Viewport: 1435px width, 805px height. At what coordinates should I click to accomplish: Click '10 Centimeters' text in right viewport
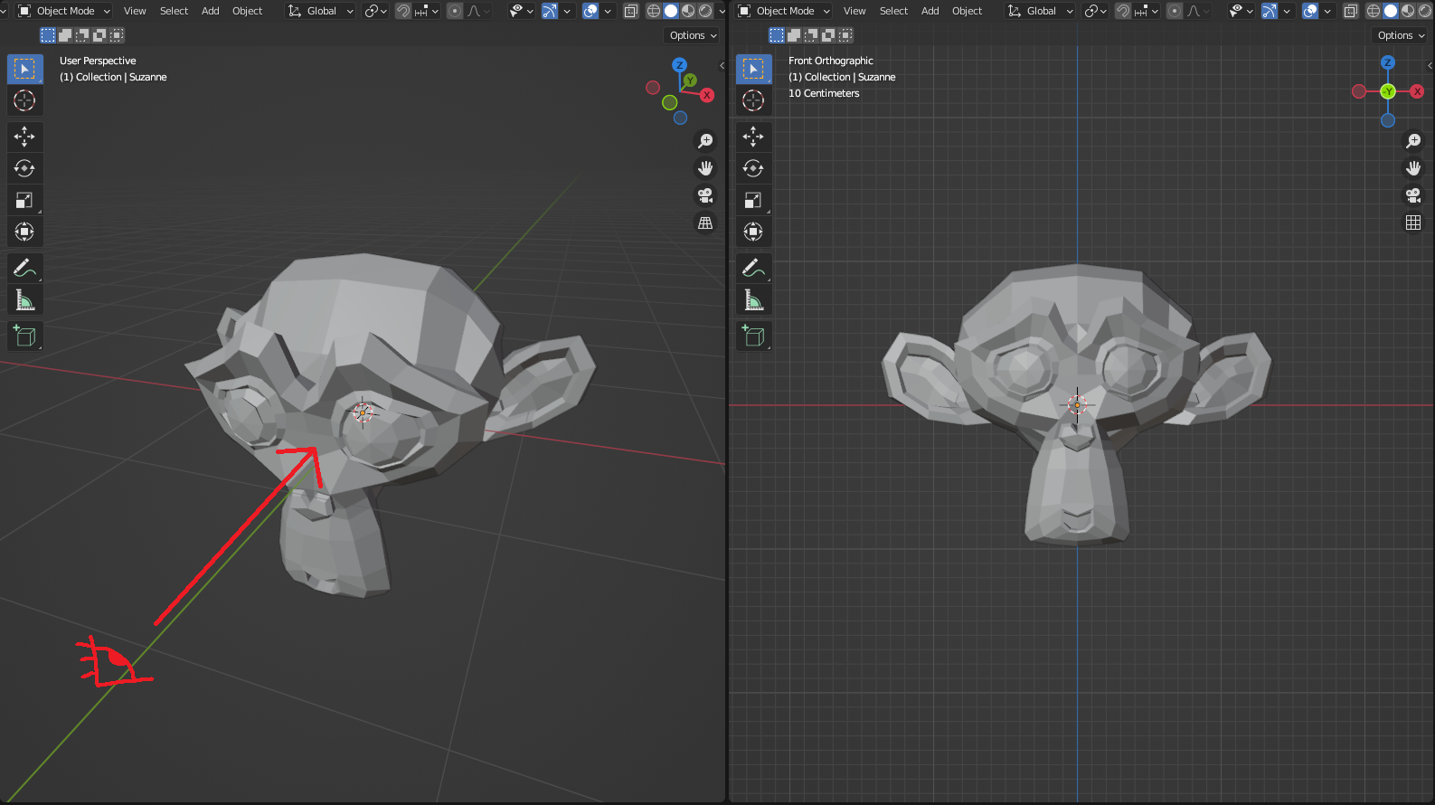824,93
